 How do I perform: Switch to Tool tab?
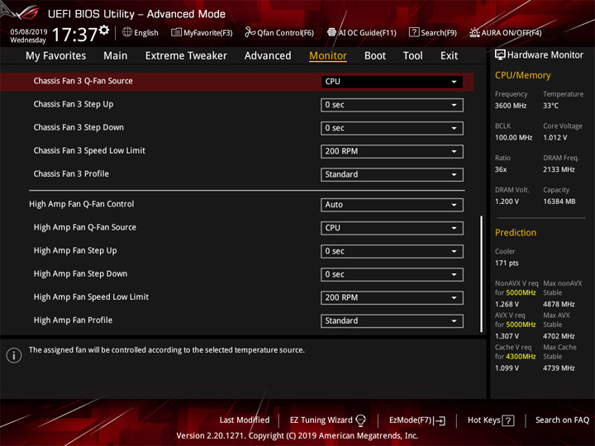click(x=412, y=56)
